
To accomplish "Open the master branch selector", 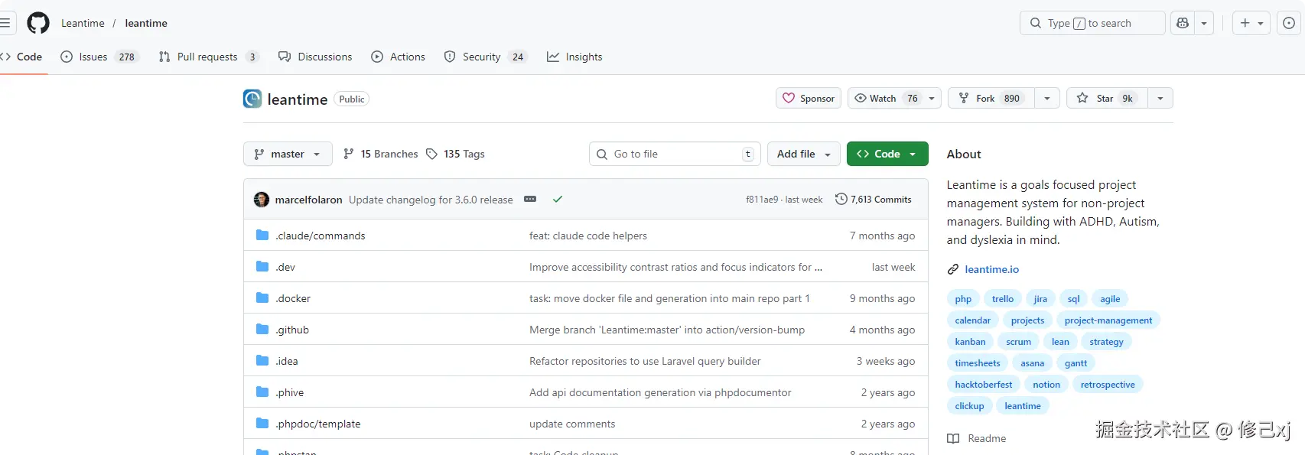I will 288,154.
